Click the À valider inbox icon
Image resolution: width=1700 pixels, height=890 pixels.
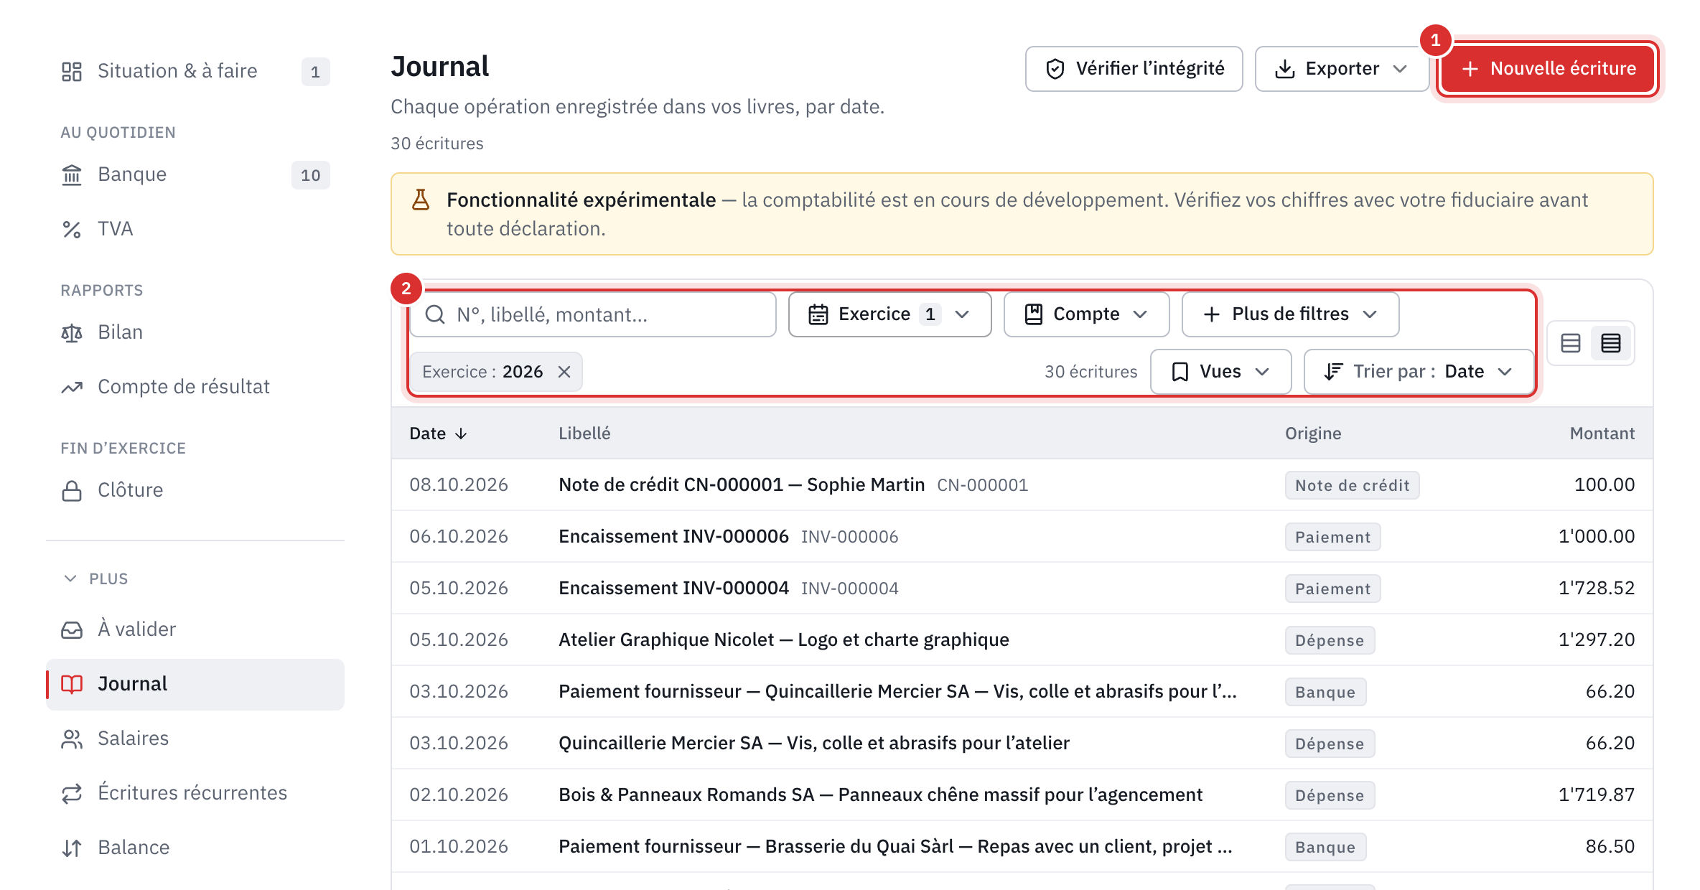(x=72, y=629)
